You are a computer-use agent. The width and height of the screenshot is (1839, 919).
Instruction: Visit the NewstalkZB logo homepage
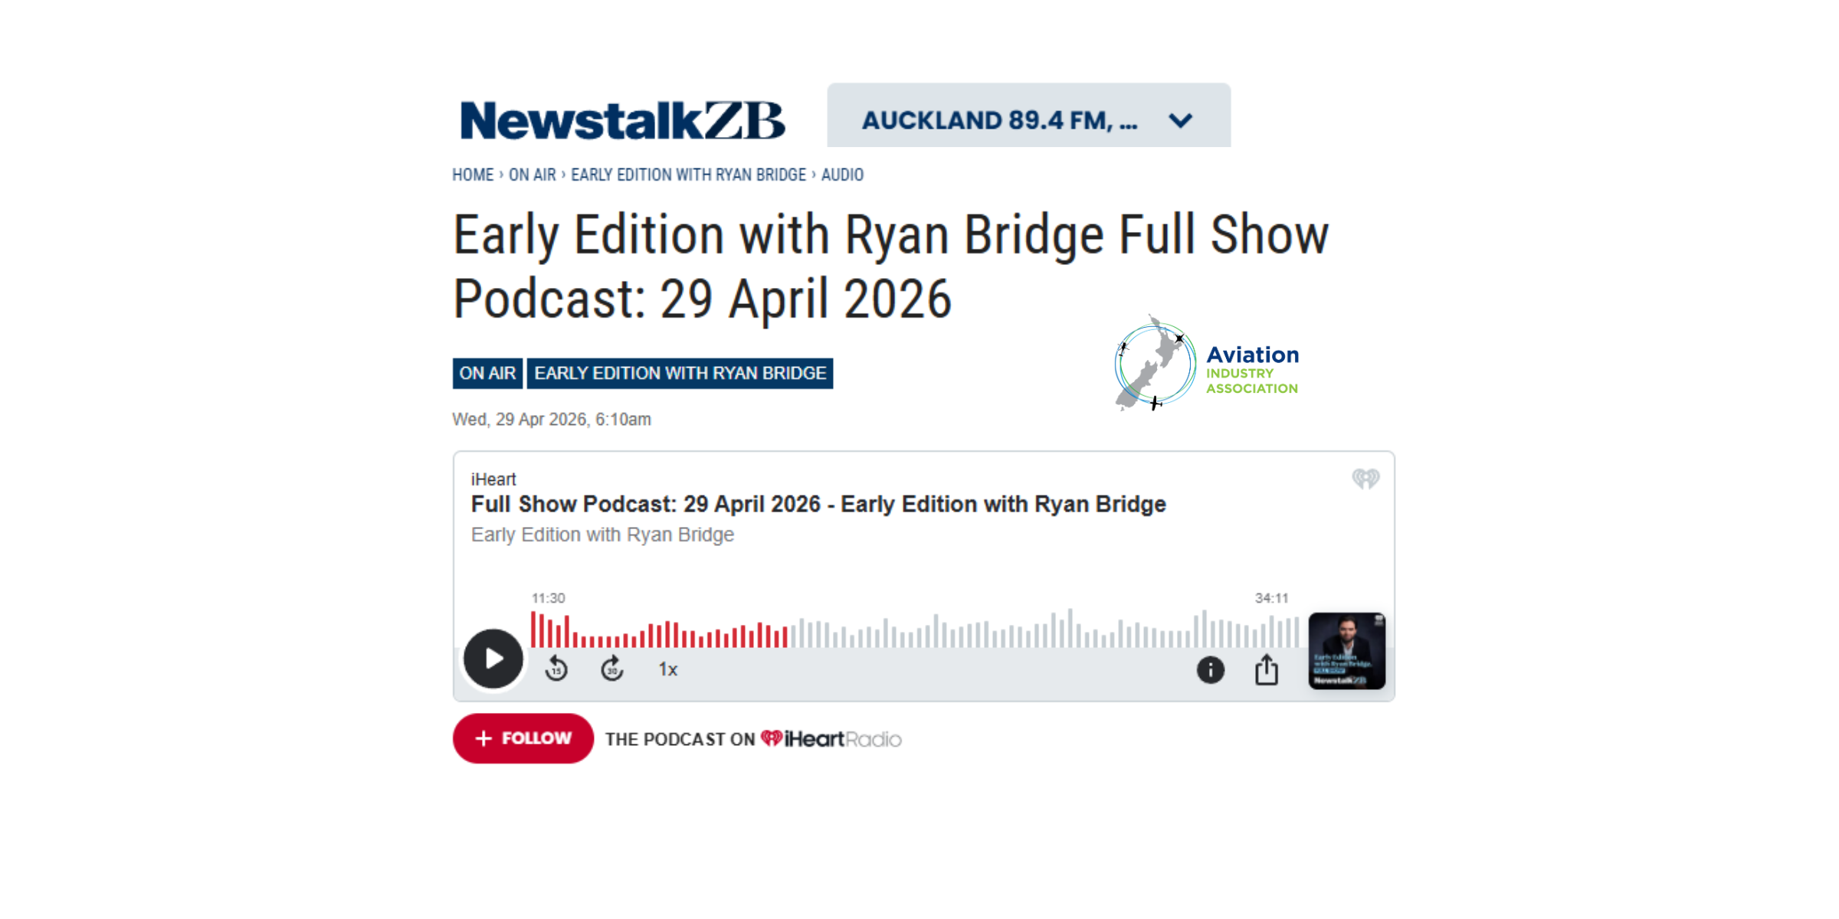pyautogui.click(x=622, y=119)
